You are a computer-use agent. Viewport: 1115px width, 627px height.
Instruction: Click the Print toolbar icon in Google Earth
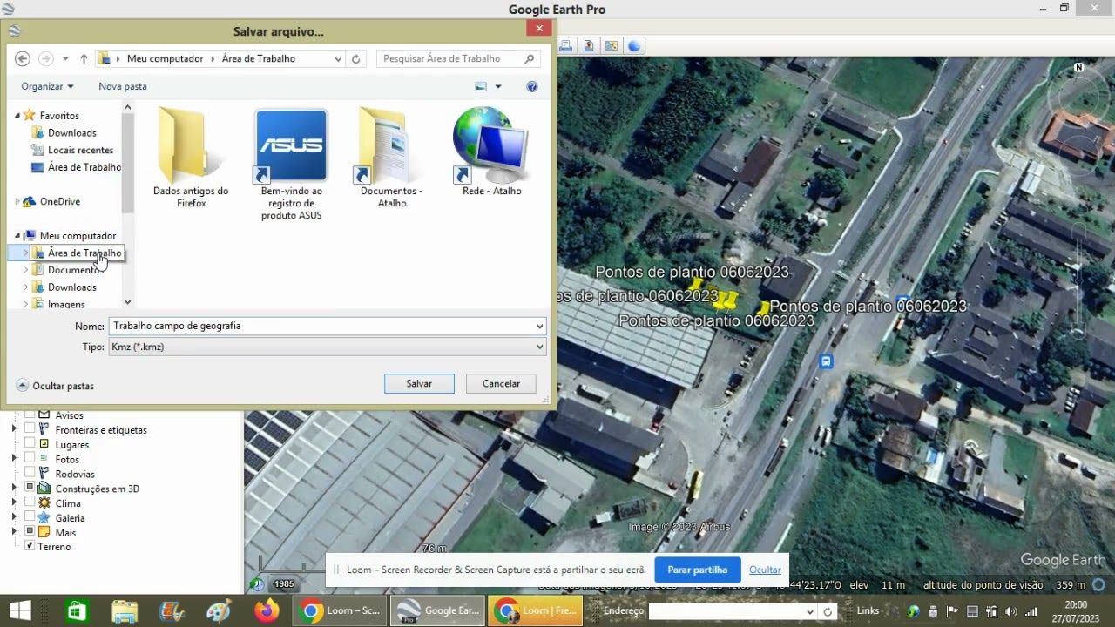567,46
